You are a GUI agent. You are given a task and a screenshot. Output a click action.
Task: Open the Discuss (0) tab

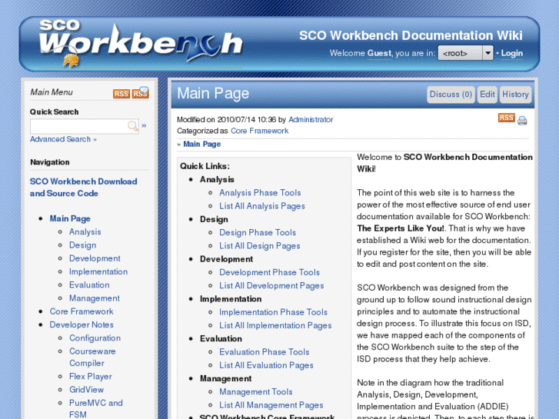click(451, 95)
